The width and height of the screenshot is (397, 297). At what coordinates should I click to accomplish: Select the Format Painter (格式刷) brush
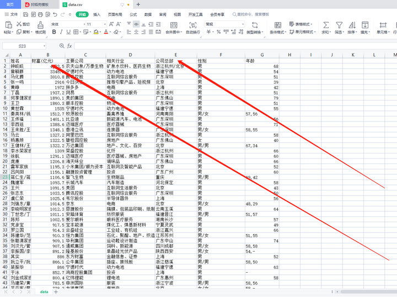pyautogui.click(x=40, y=28)
